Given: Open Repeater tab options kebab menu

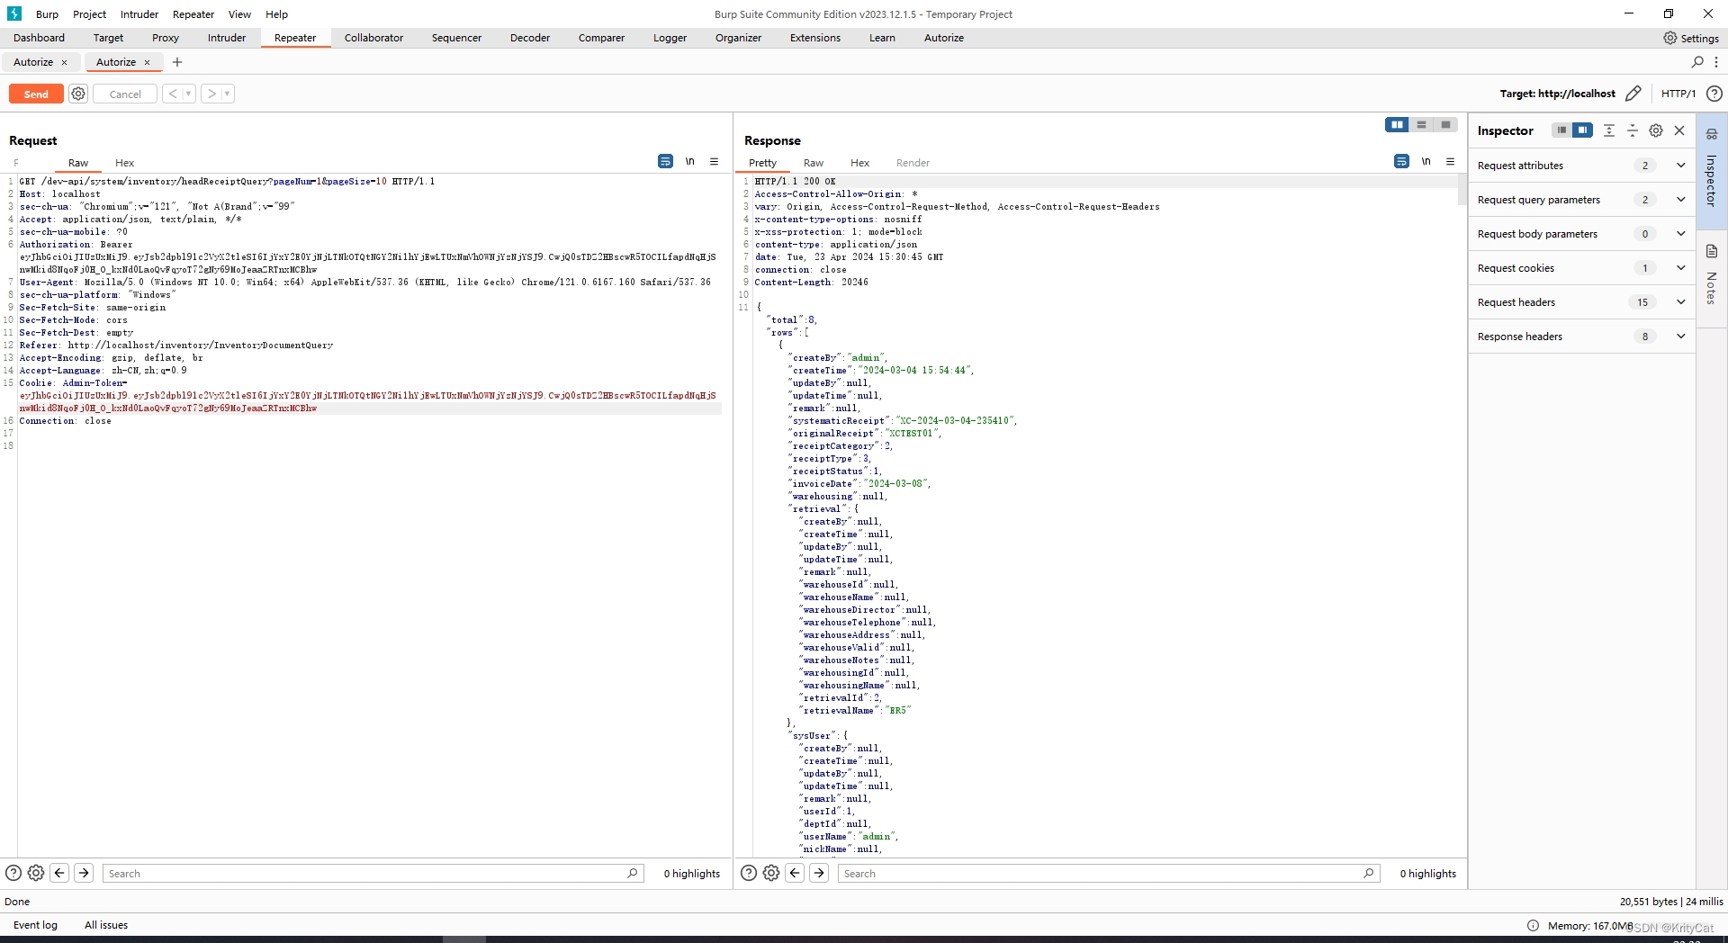Looking at the screenshot, I should click(x=1716, y=62).
